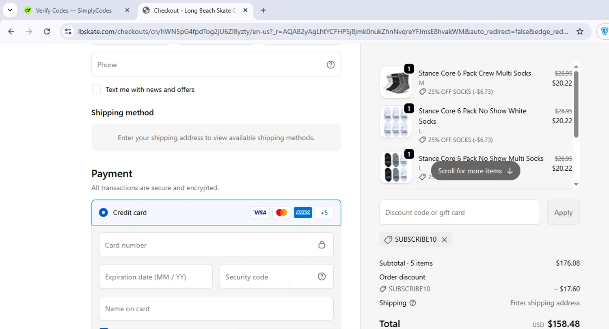Apply the discount code

pyautogui.click(x=563, y=212)
